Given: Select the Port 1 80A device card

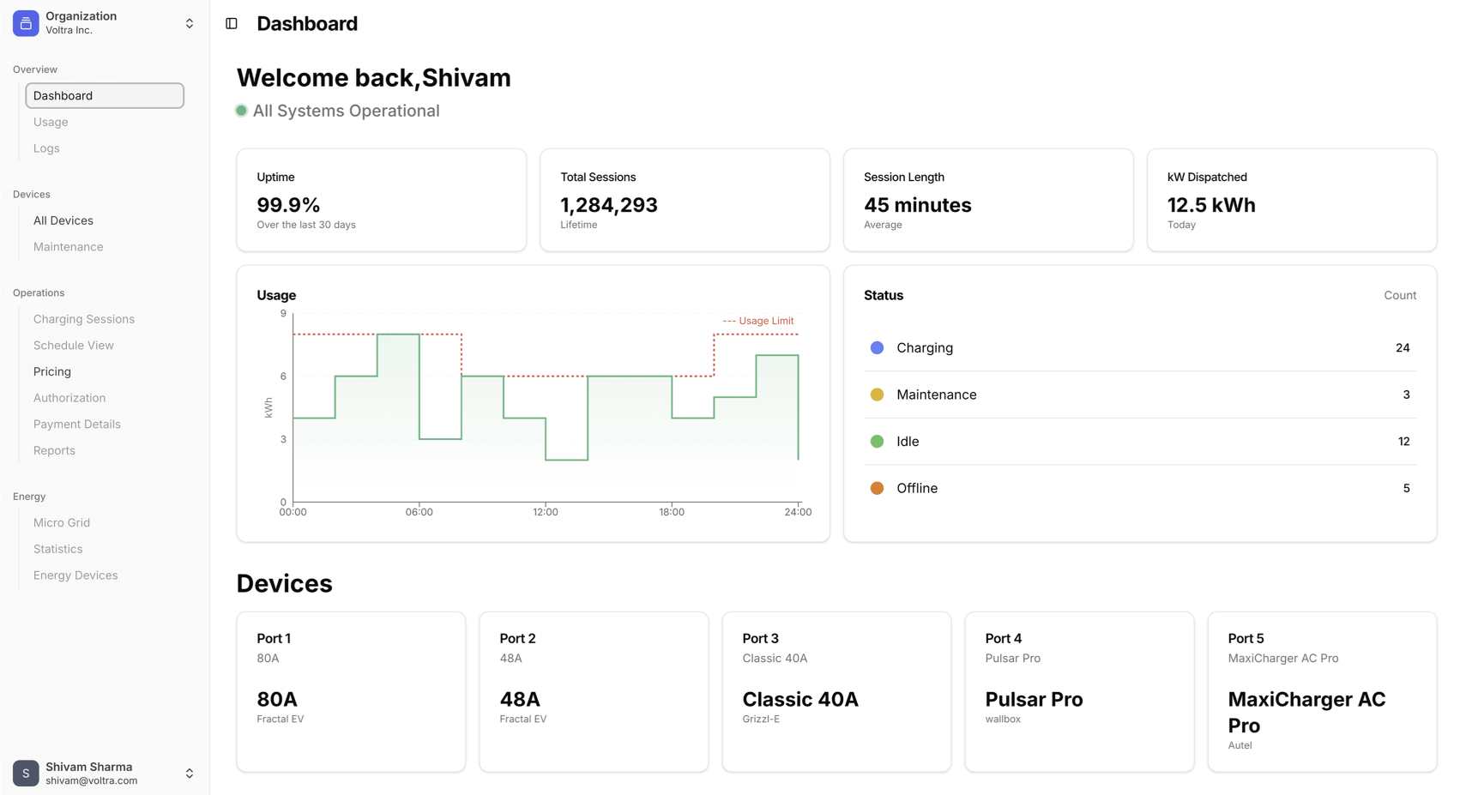Looking at the screenshot, I should [x=351, y=691].
